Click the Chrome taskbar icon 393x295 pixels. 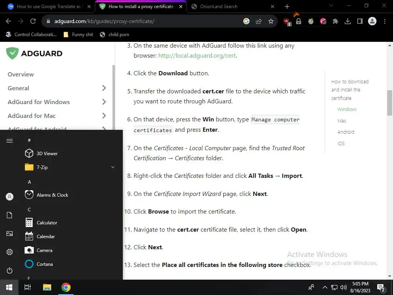tap(66, 287)
